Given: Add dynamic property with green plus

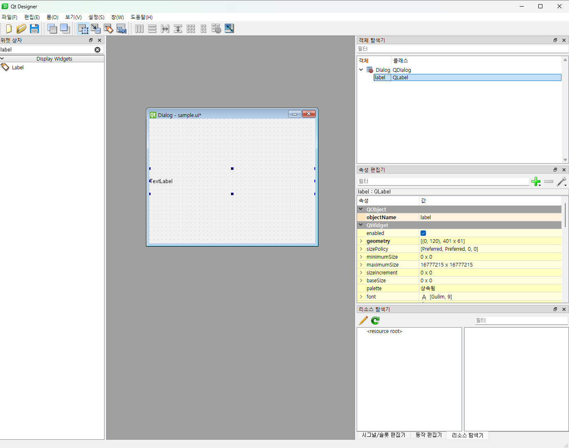Looking at the screenshot, I should [x=536, y=181].
